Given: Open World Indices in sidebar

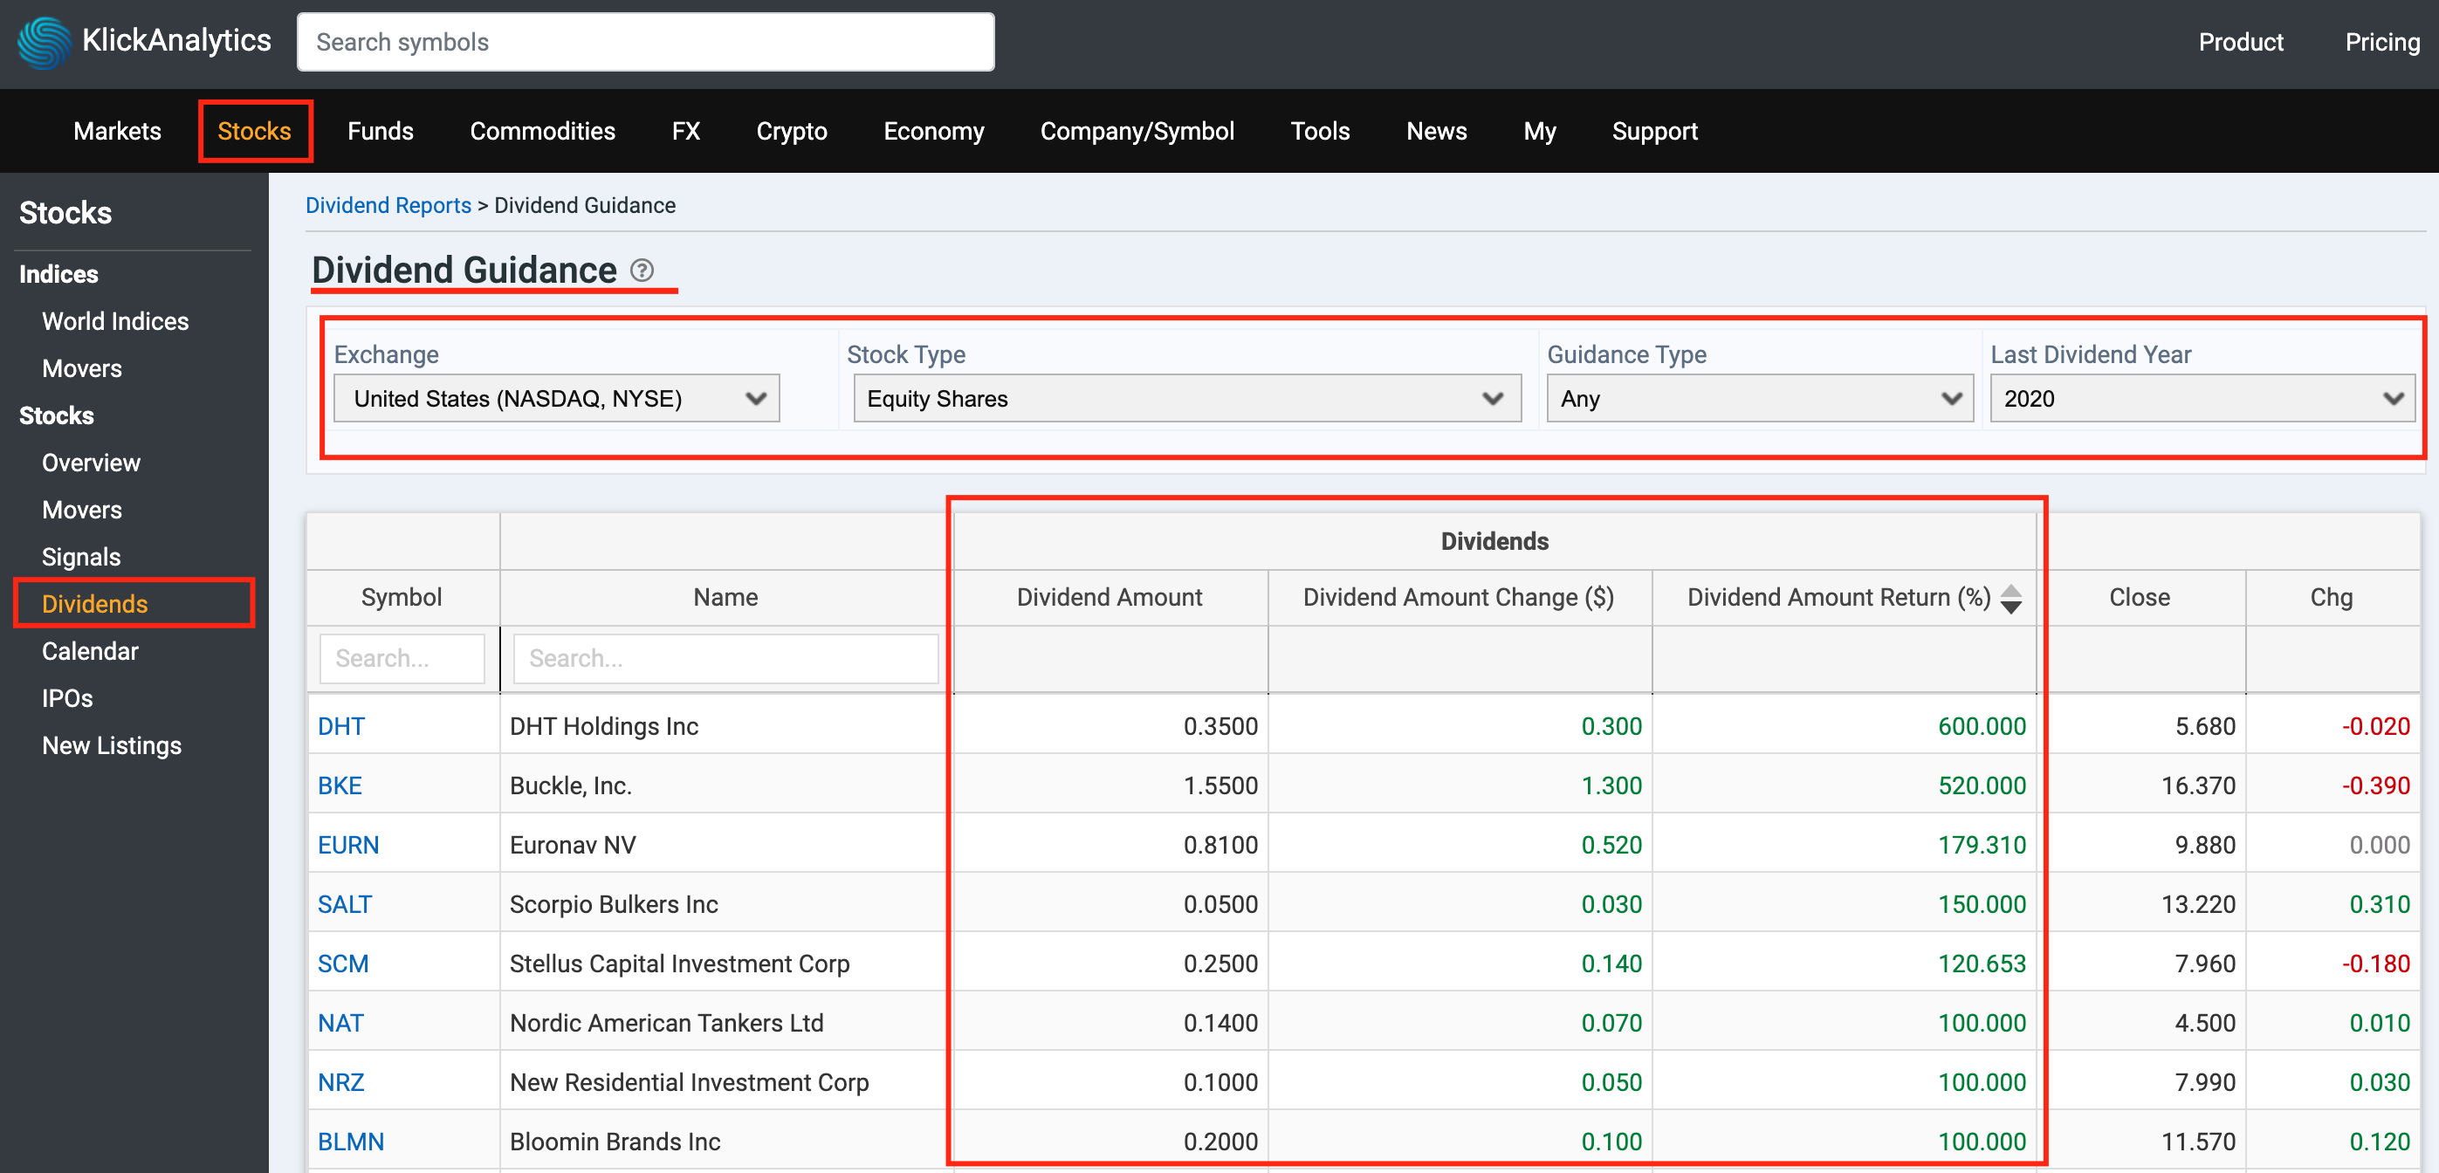Looking at the screenshot, I should coord(115,321).
